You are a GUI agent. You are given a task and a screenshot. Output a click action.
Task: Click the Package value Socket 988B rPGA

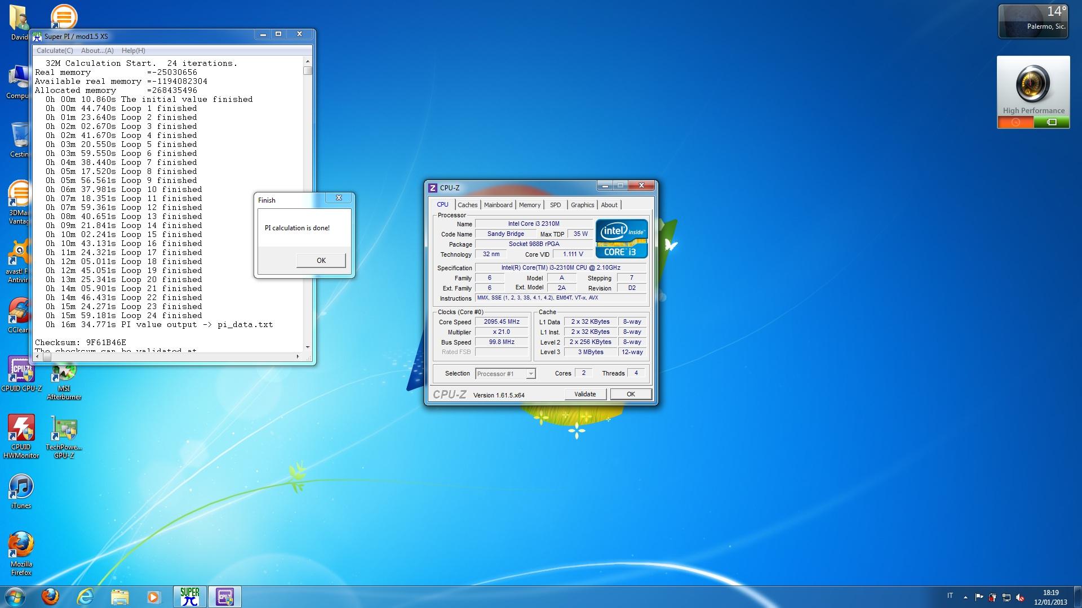click(x=534, y=244)
